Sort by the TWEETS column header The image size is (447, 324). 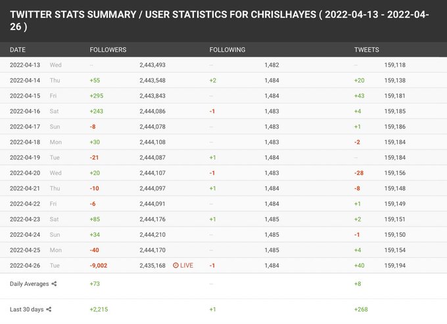(x=366, y=50)
